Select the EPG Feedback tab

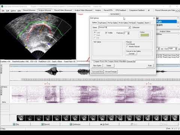tap(121, 10)
